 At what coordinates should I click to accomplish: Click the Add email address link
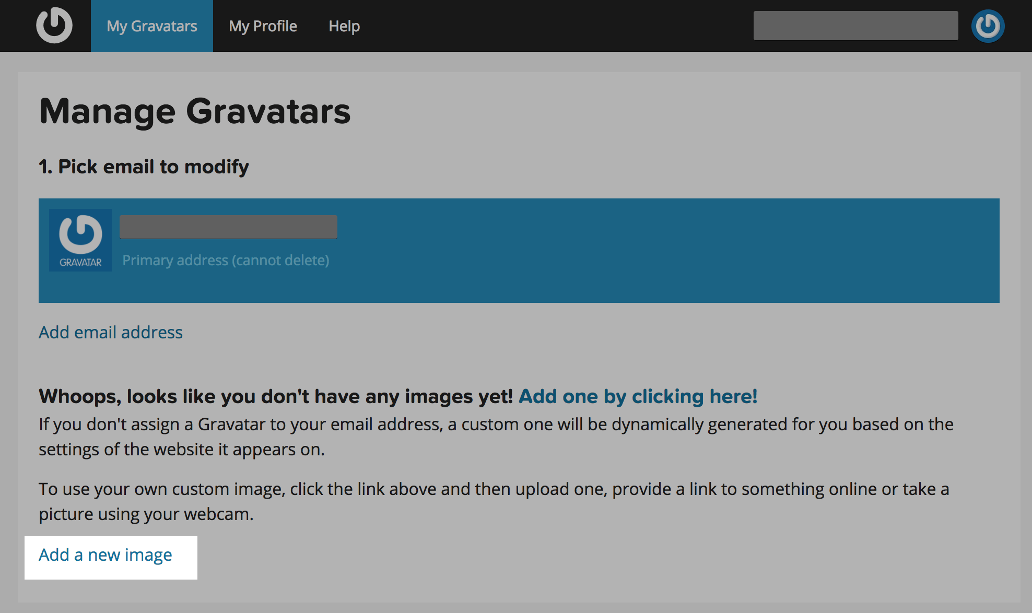point(111,332)
